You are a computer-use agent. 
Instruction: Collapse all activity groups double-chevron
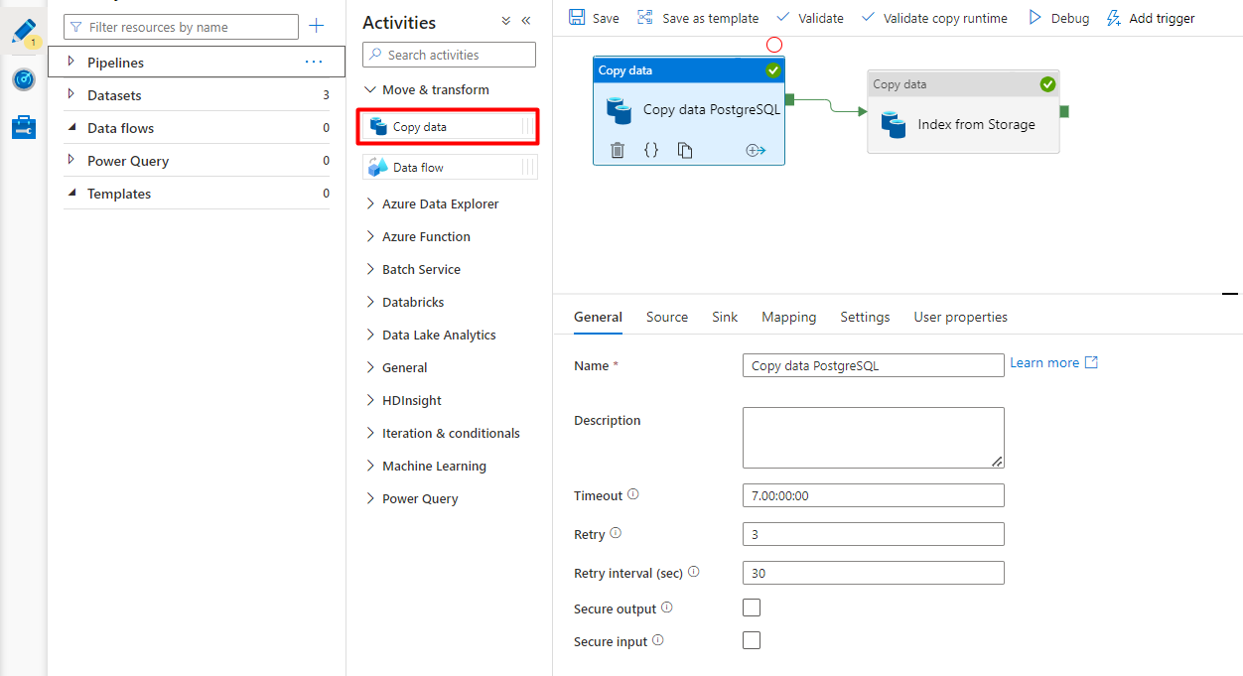[x=506, y=21]
